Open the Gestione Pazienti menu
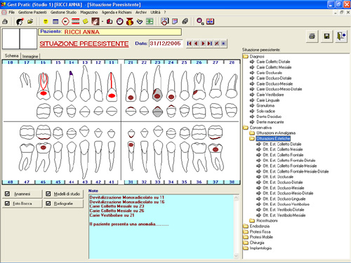351x263 pixels. click(32, 12)
